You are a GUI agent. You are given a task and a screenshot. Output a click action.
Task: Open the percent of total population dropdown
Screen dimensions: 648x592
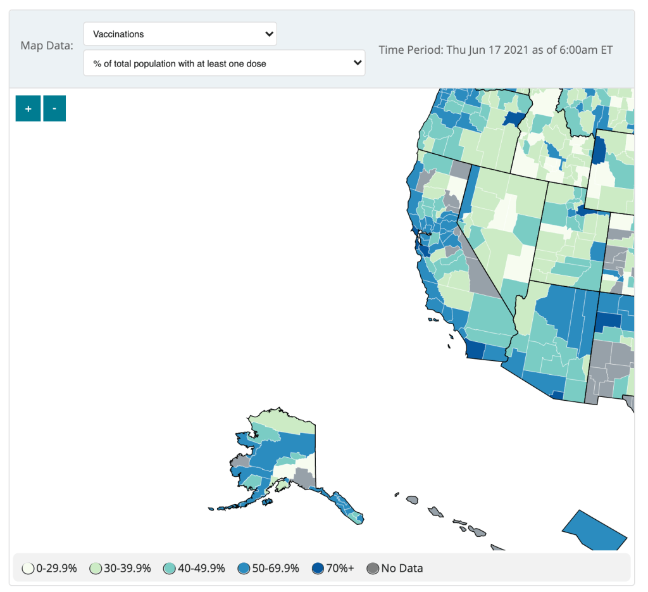point(224,63)
